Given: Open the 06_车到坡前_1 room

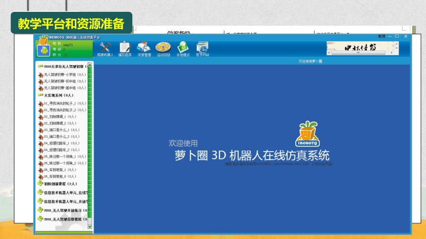Looking at the screenshot, I should (57, 170).
